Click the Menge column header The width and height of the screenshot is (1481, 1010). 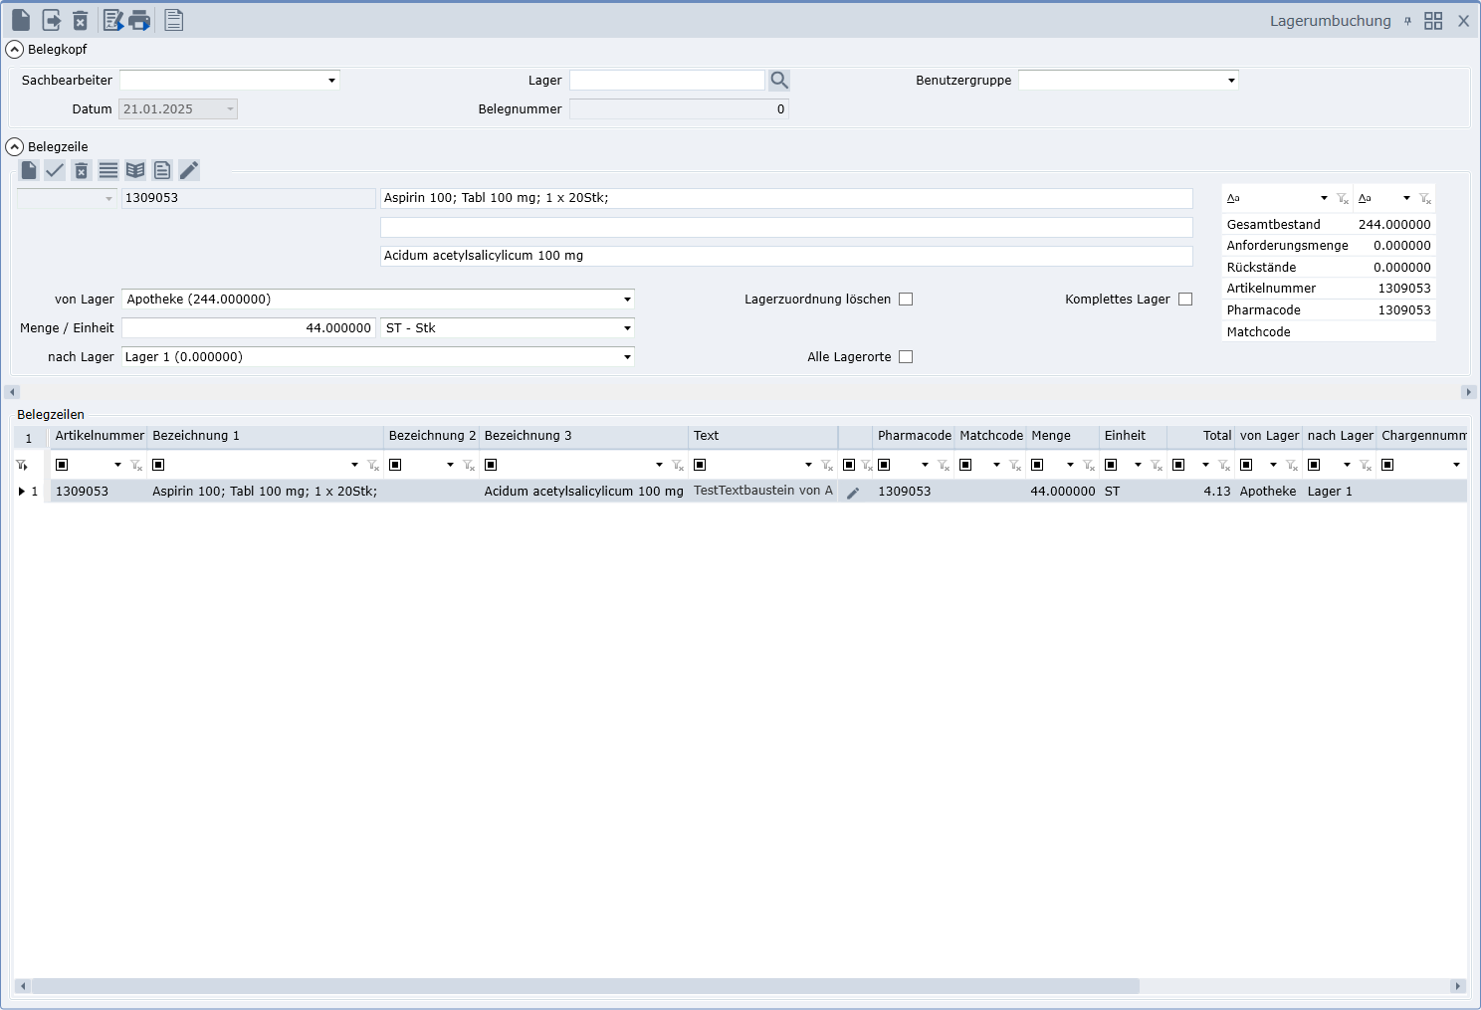click(x=1051, y=436)
